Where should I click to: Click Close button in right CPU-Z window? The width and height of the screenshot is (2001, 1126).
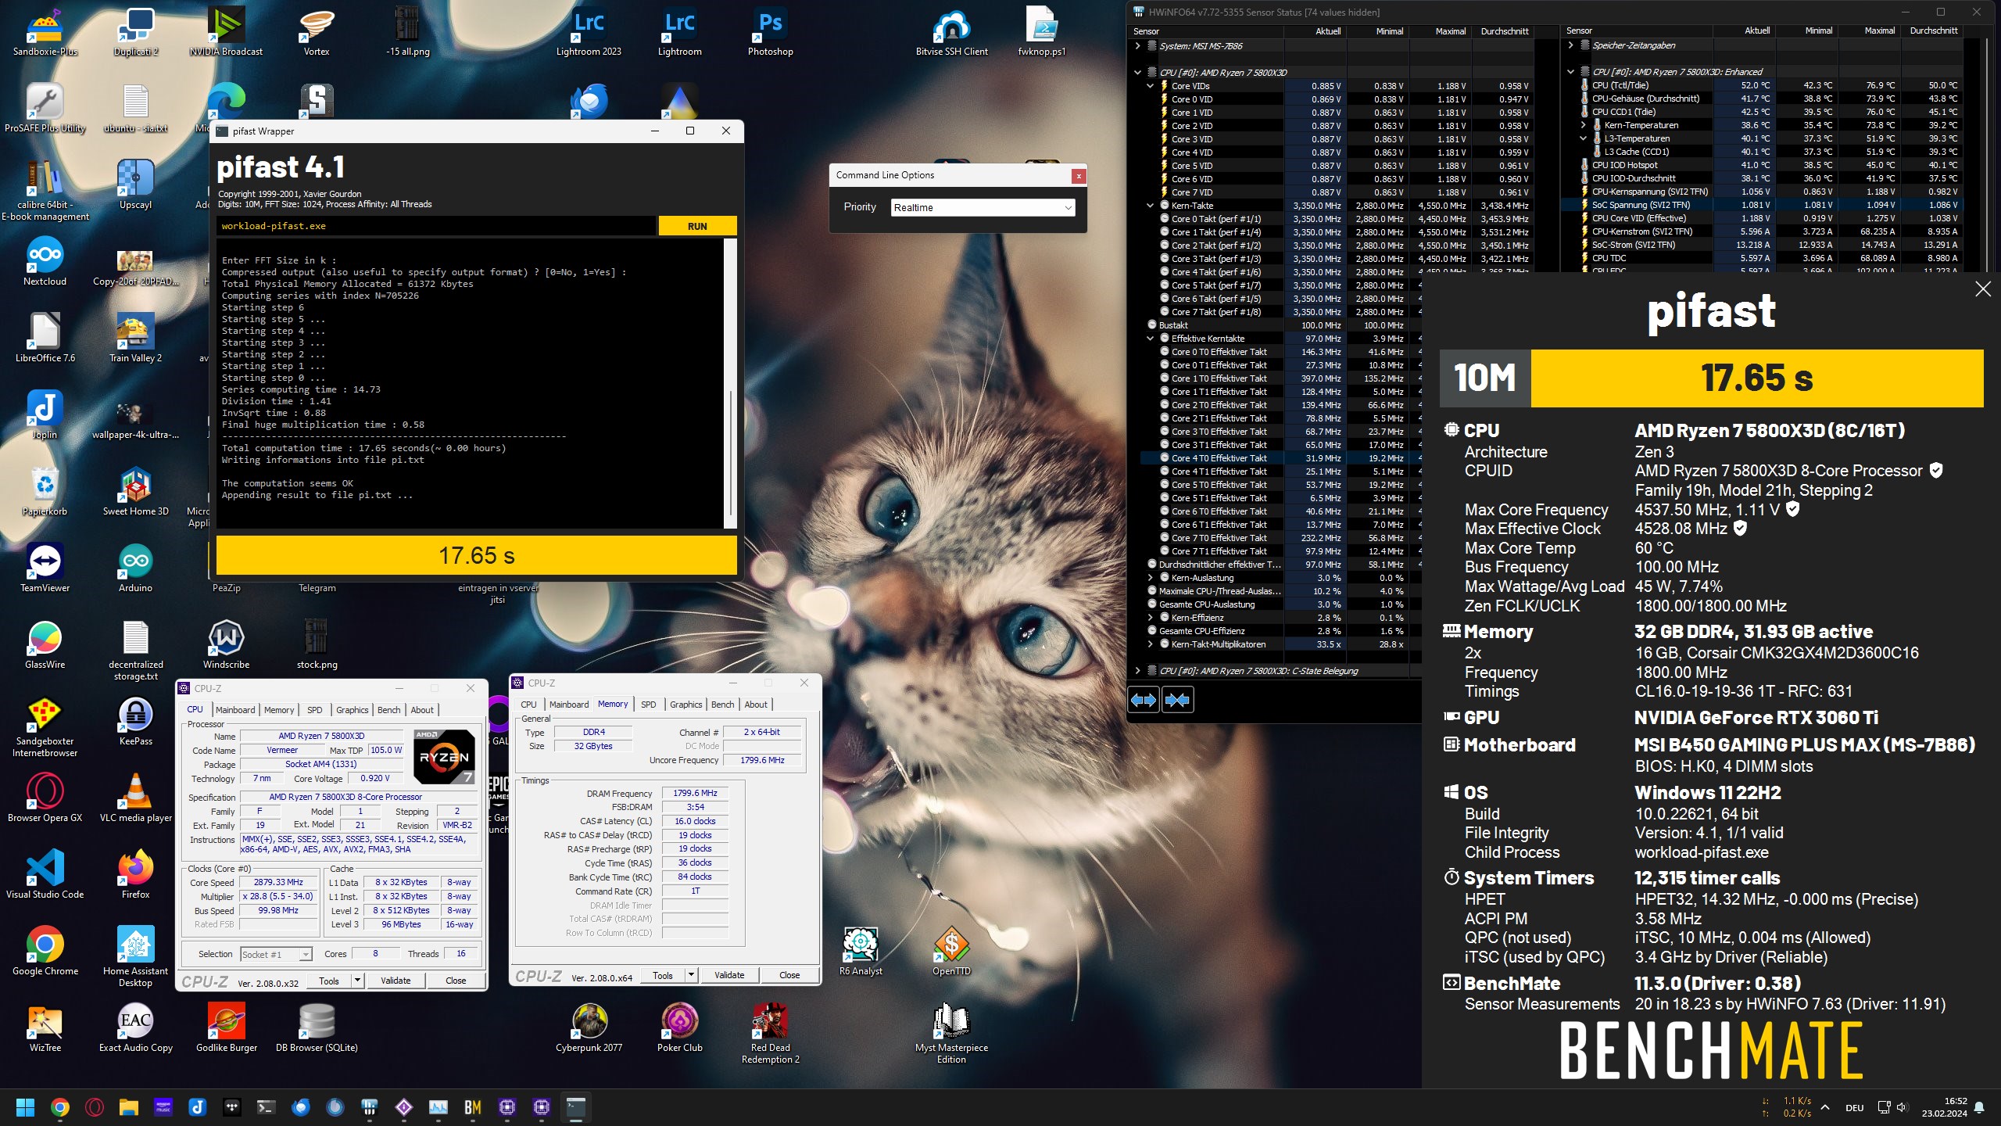[789, 975]
